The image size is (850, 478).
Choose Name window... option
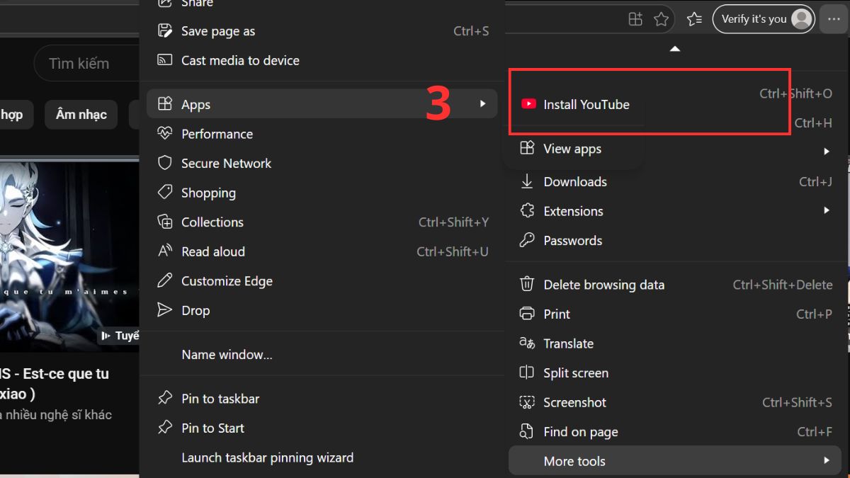tap(322, 354)
